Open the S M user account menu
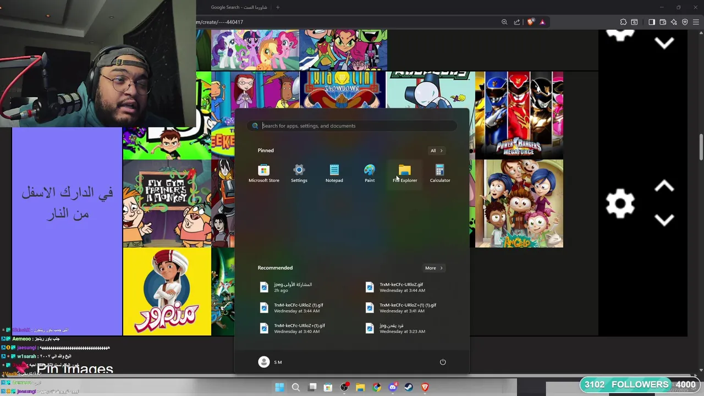This screenshot has width=704, height=396. pos(271,362)
